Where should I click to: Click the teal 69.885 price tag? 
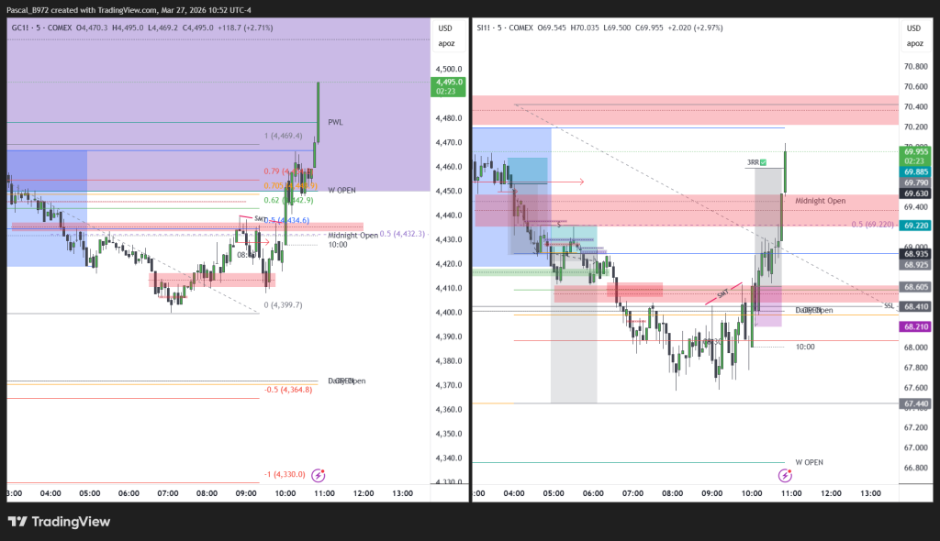click(x=916, y=171)
